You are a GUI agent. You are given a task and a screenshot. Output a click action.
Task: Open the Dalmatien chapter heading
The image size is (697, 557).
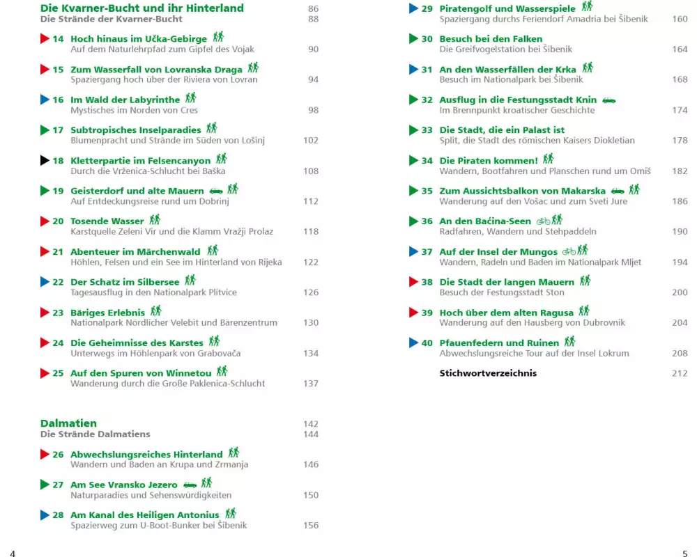(x=68, y=423)
